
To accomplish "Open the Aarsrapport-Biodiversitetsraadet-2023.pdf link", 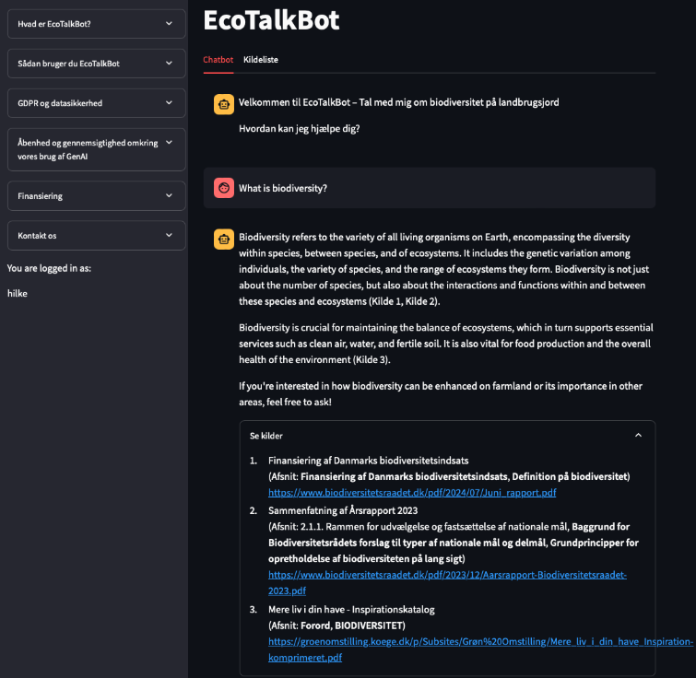I will [x=447, y=575].
